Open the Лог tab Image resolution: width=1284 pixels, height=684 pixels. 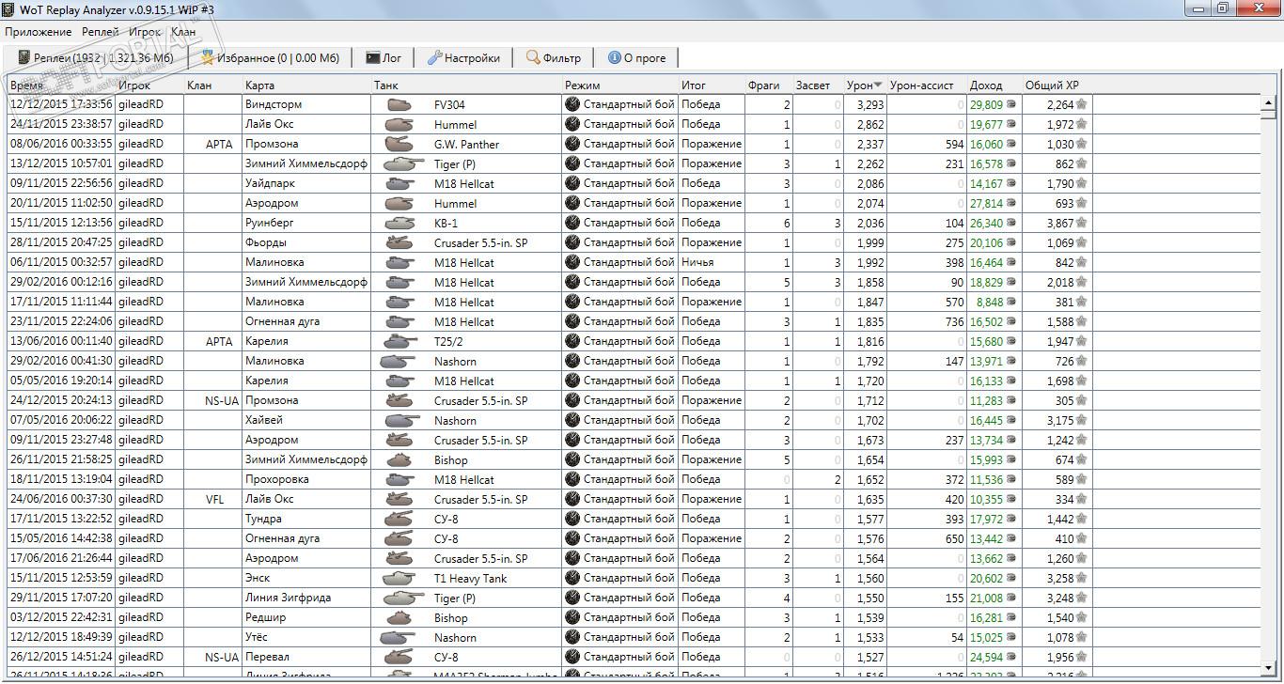pos(384,57)
